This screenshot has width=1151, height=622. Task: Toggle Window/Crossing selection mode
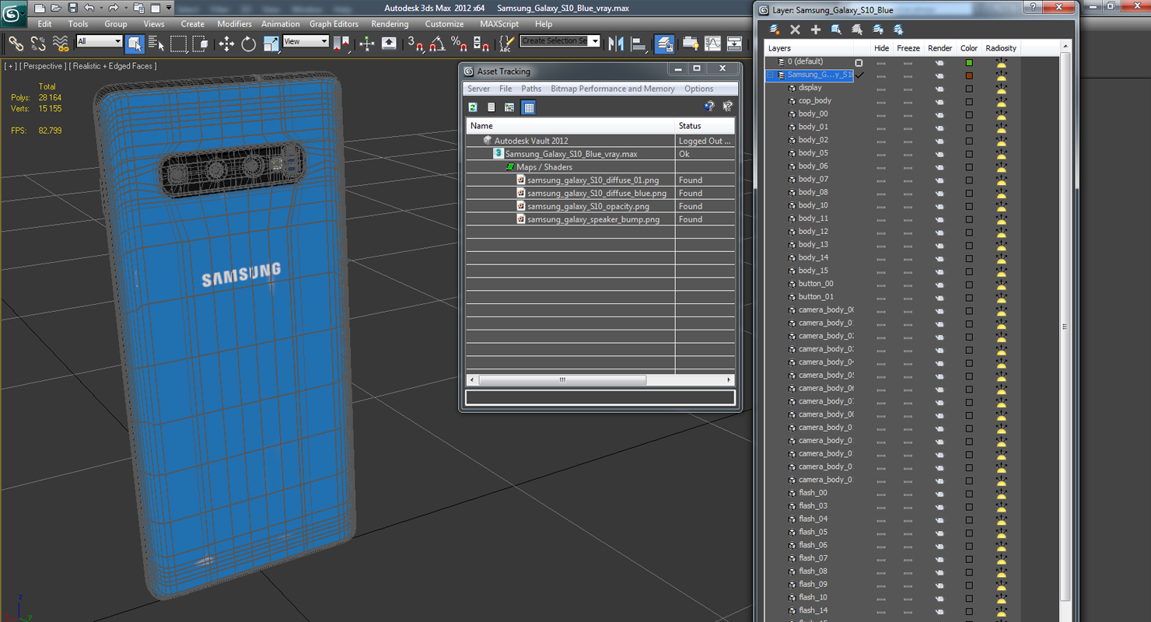coord(200,44)
